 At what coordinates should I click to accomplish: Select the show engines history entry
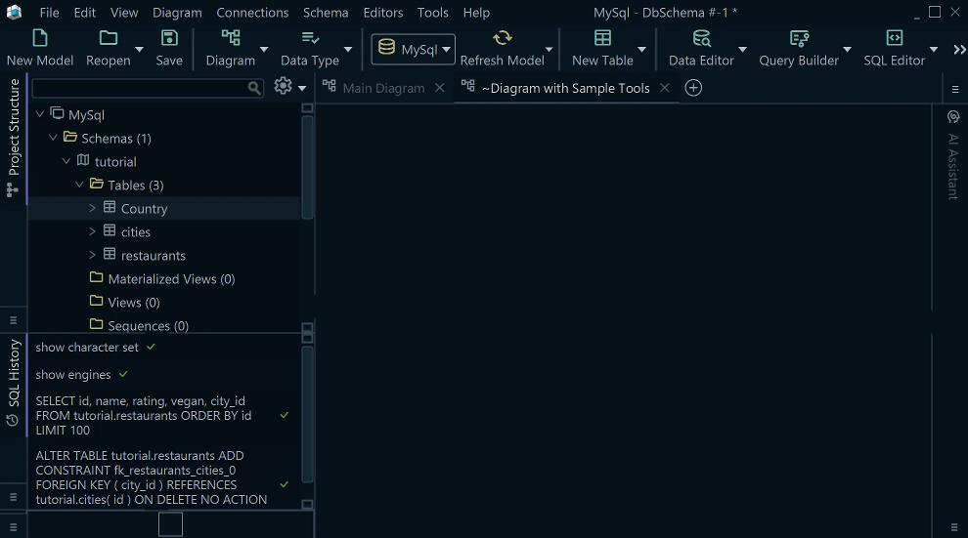pos(73,375)
